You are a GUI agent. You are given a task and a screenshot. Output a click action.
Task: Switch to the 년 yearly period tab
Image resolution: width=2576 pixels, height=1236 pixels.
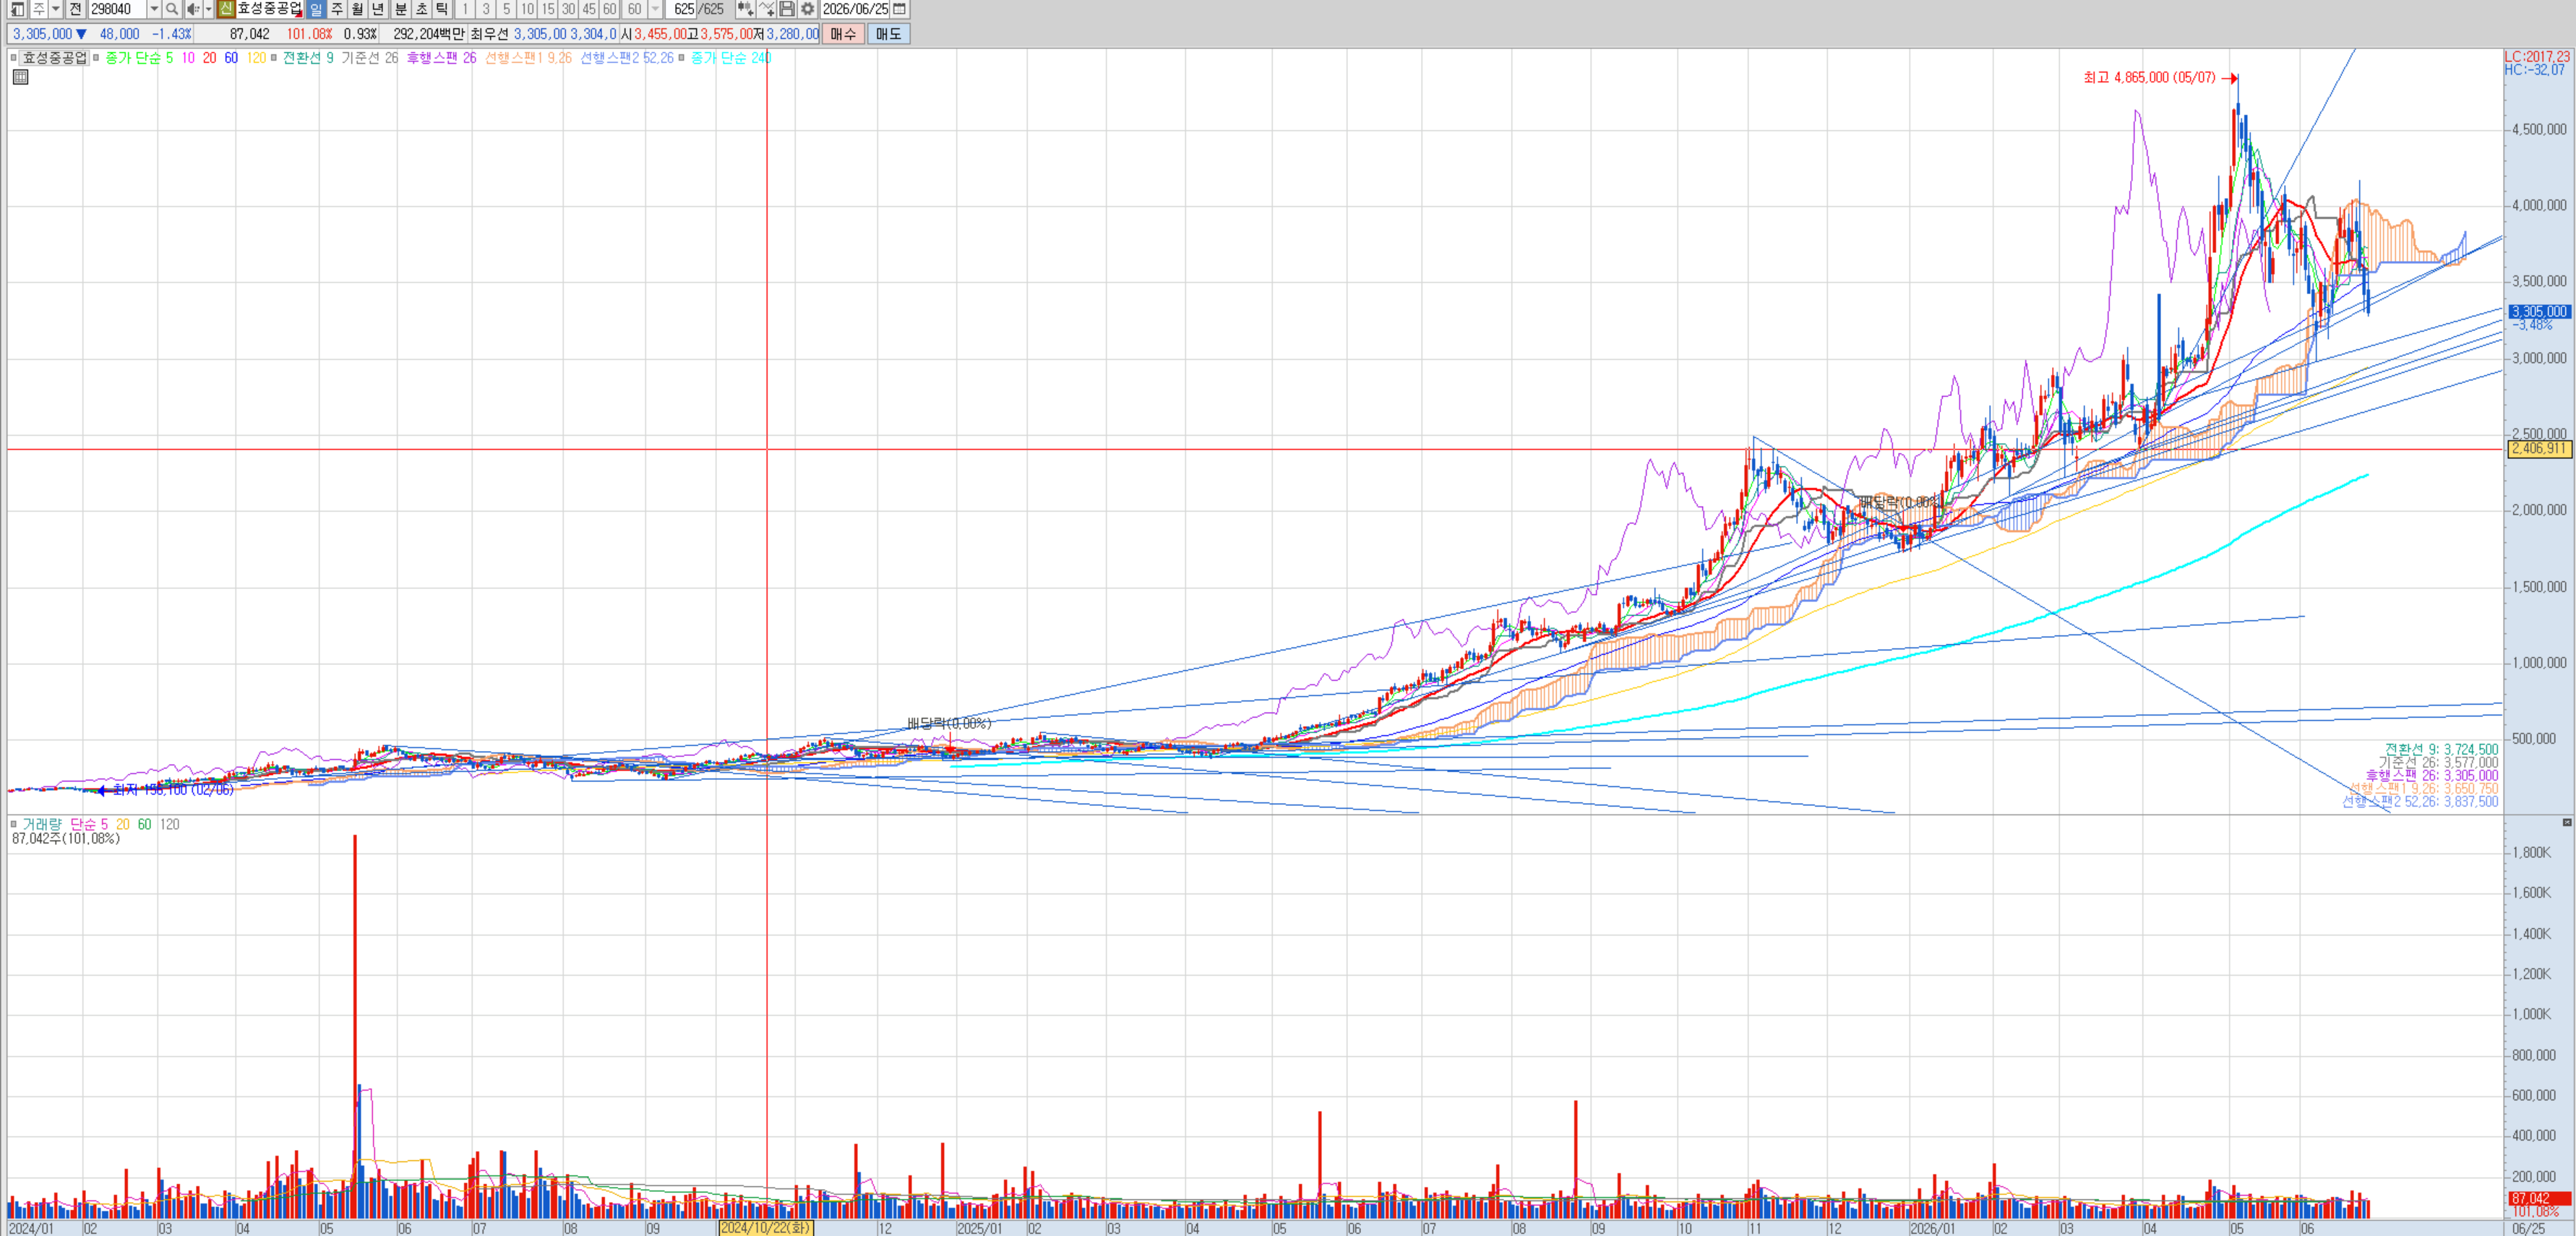coord(378,9)
